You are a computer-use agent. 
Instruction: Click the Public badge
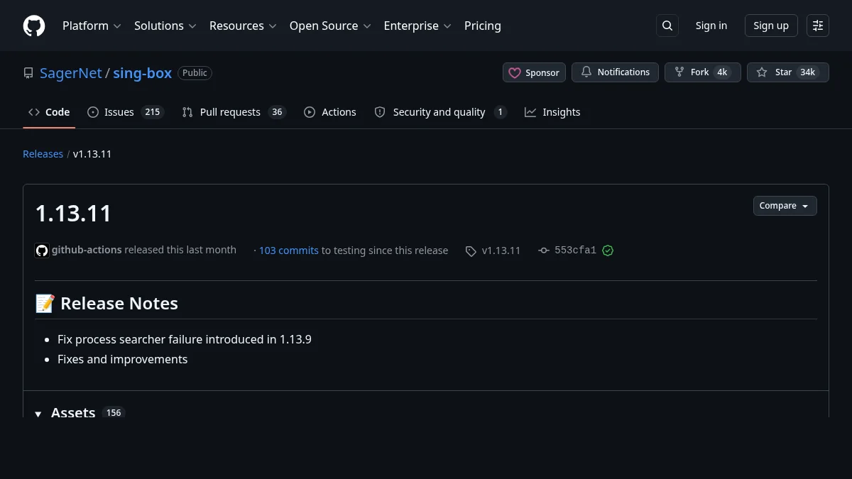coord(195,73)
